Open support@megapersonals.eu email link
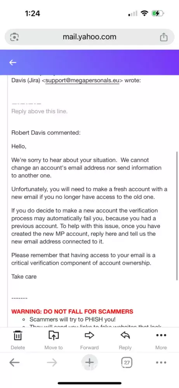 coord(82,81)
